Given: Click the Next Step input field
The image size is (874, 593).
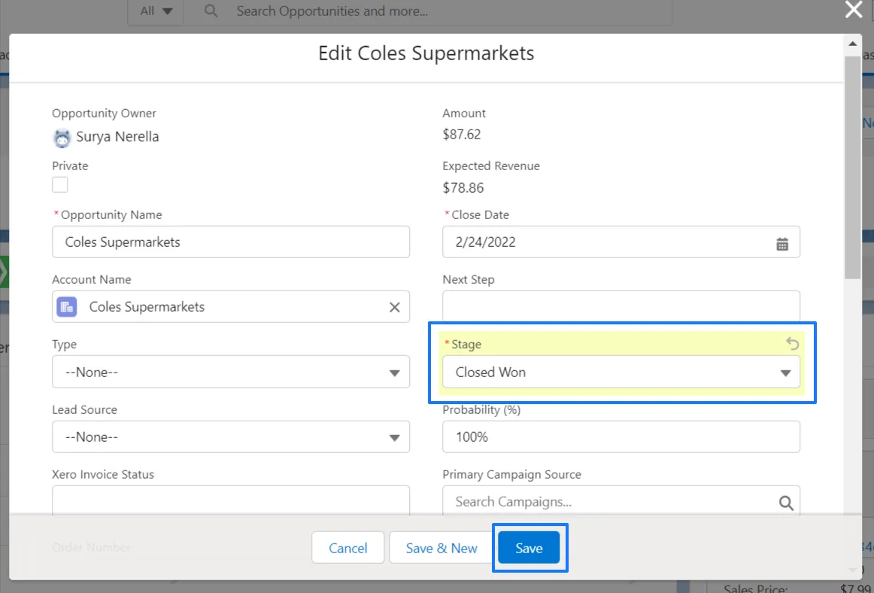Looking at the screenshot, I should (621, 306).
